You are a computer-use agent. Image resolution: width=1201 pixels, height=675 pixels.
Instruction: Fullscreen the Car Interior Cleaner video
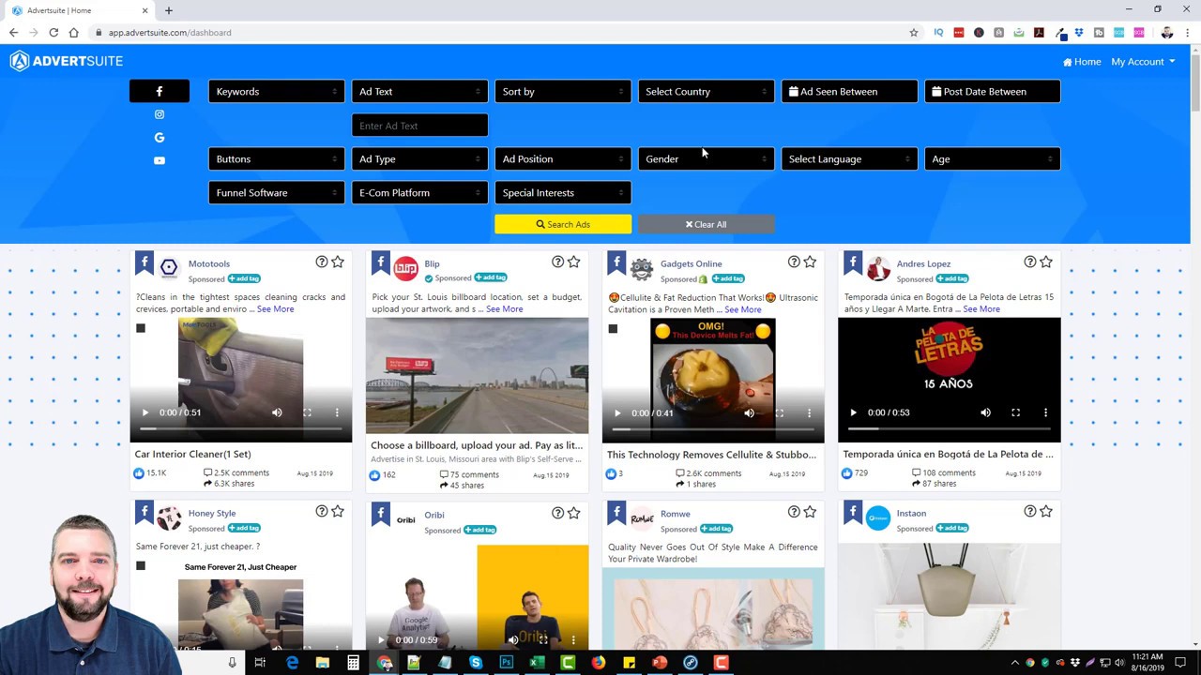pyautogui.click(x=307, y=412)
